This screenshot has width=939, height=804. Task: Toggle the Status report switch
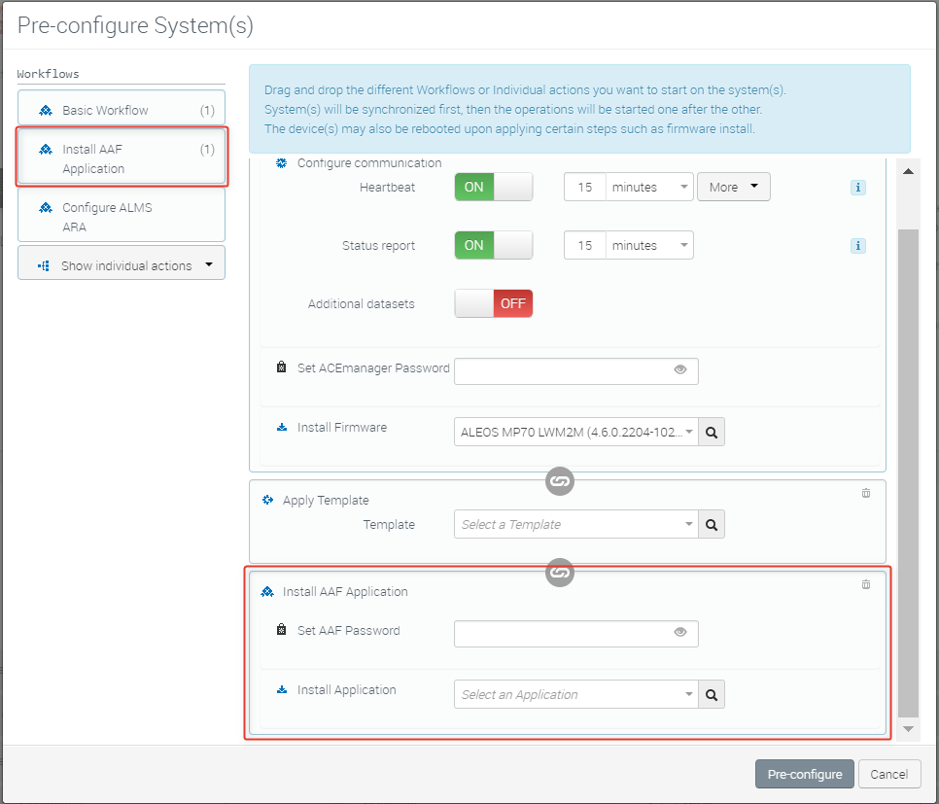click(494, 245)
